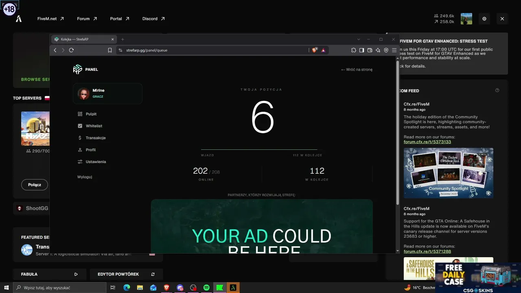Image resolution: width=521 pixels, height=293 pixels.
Task: Open forum.cfx.re/t/5371288 link
Action: pos(427,251)
